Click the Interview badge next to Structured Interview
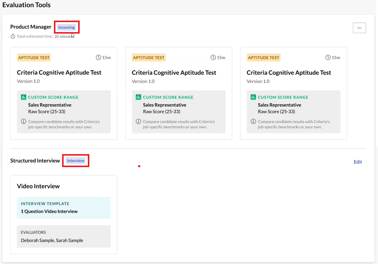 [x=76, y=161]
